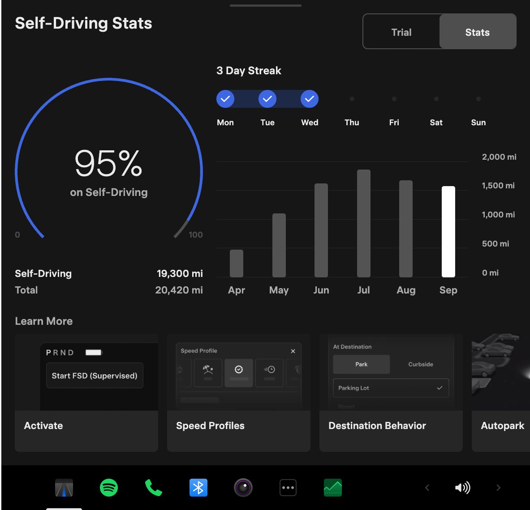Select the September bar in the mileage chart
The width and height of the screenshot is (530, 510).
tap(448, 230)
